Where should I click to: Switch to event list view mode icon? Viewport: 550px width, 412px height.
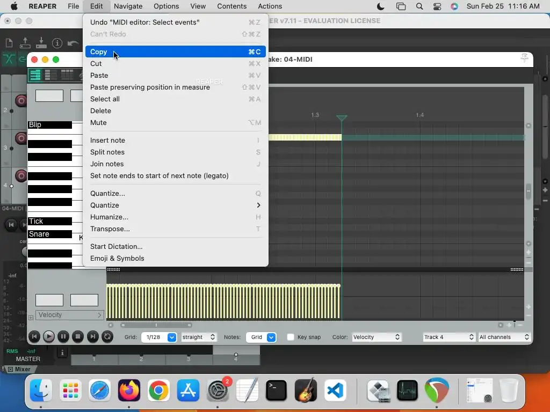pos(67,75)
